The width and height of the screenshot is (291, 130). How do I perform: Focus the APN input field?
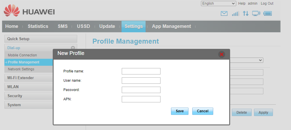coord(141,99)
